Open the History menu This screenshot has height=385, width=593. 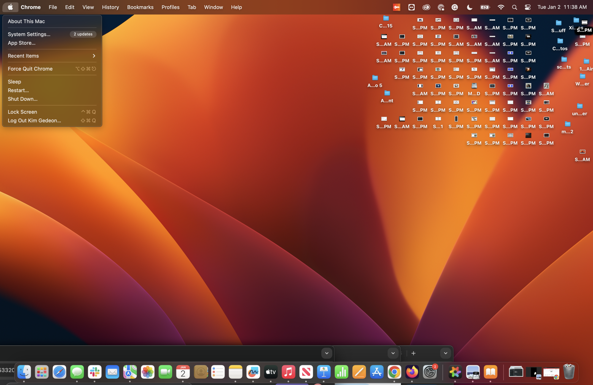(110, 7)
